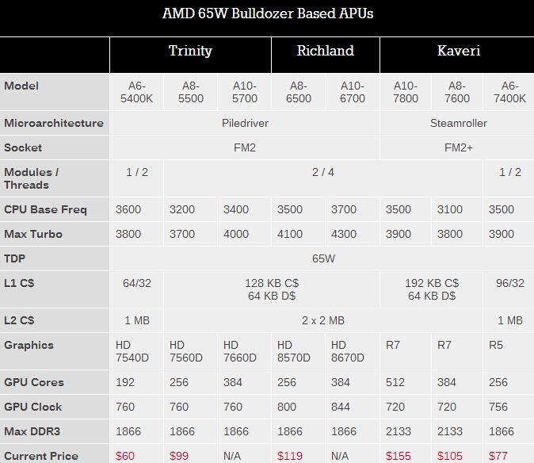Select the 3100 base frequency value

click(450, 209)
